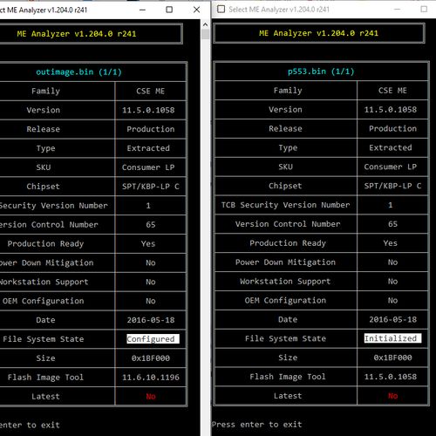Minimize the left ME Analyzer window

(142, 10)
